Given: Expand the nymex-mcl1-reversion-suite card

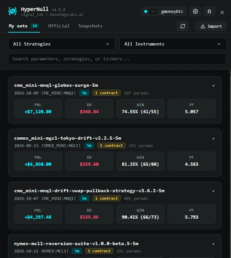Looking at the screenshot, I should tap(213, 244).
